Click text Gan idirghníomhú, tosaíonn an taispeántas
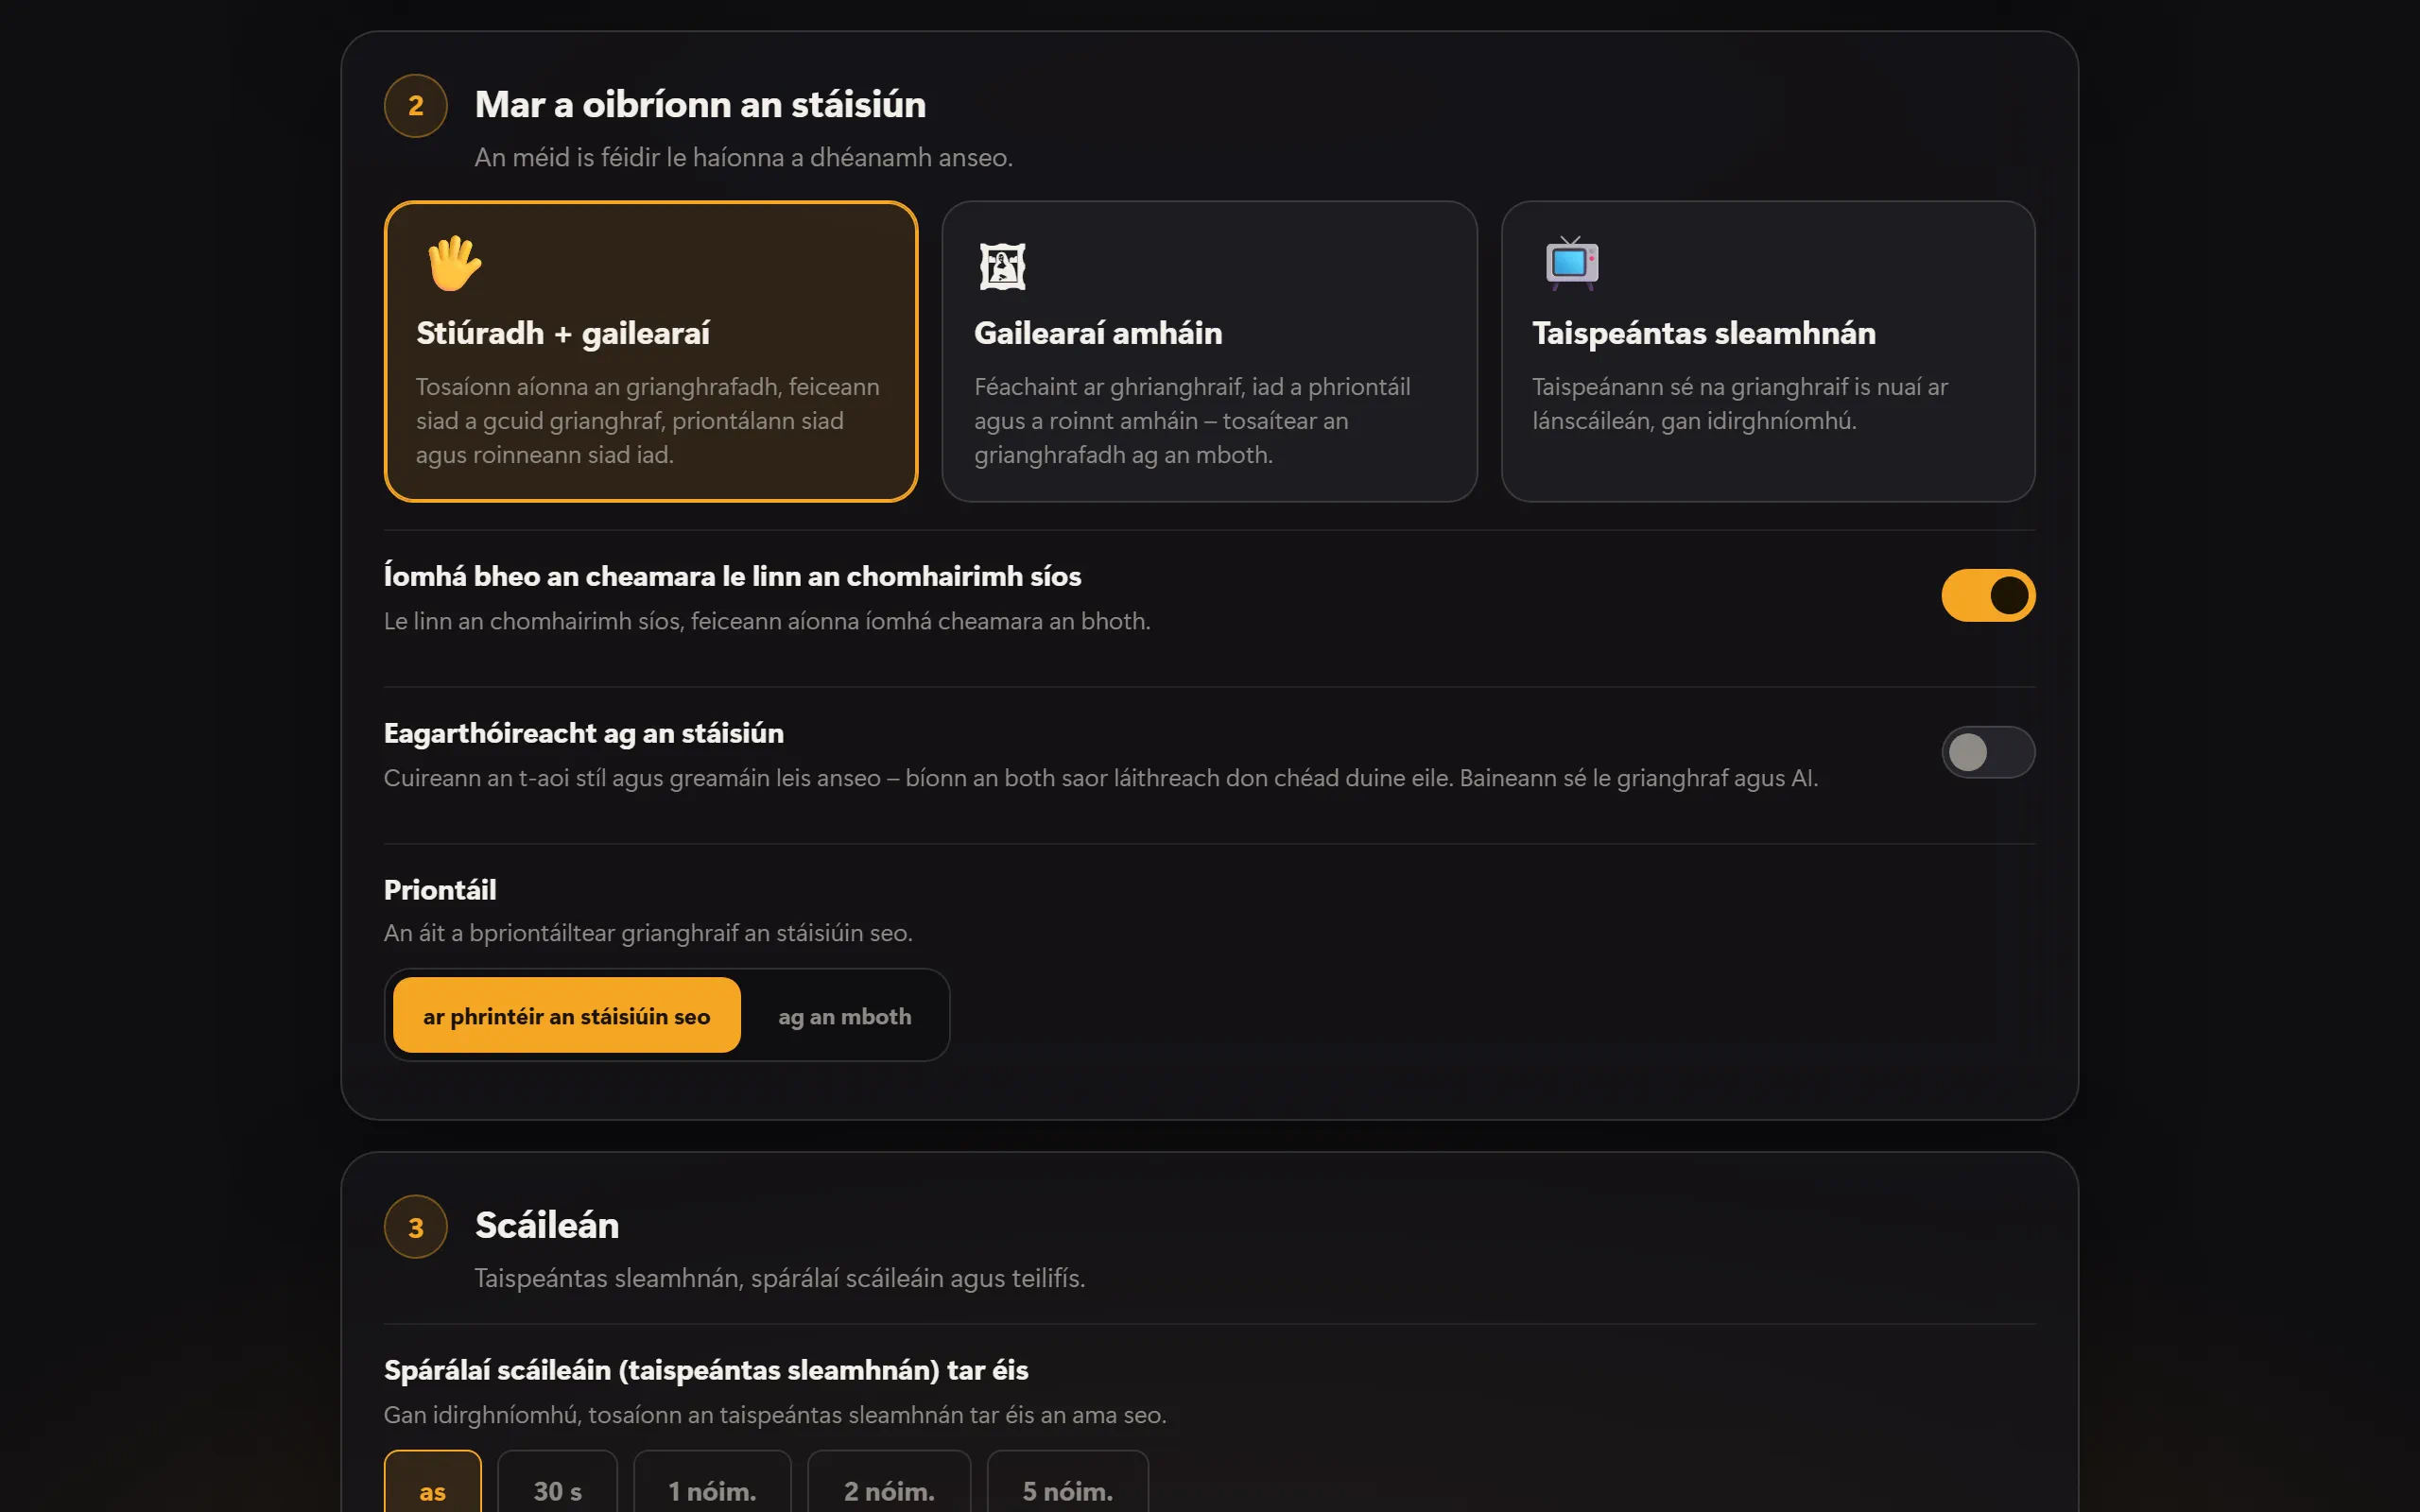2420x1512 pixels. point(775,1415)
